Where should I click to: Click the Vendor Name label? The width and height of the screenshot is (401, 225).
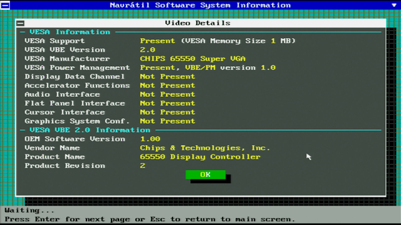52,148
